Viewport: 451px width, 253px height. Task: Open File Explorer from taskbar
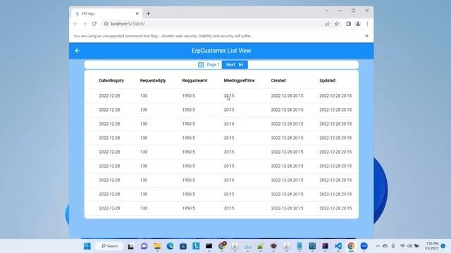pyautogui.click(x=157, y=246)
